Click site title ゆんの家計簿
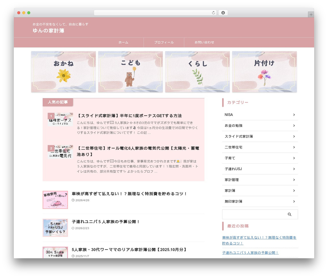The width and height of the screenshot is (328, 278). pyautogui.click(x=48, y=31)
